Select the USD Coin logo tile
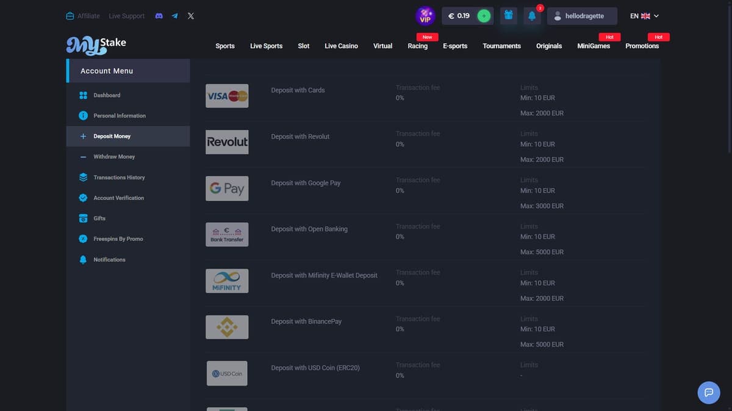732x411 pixels. click(227, 373)
